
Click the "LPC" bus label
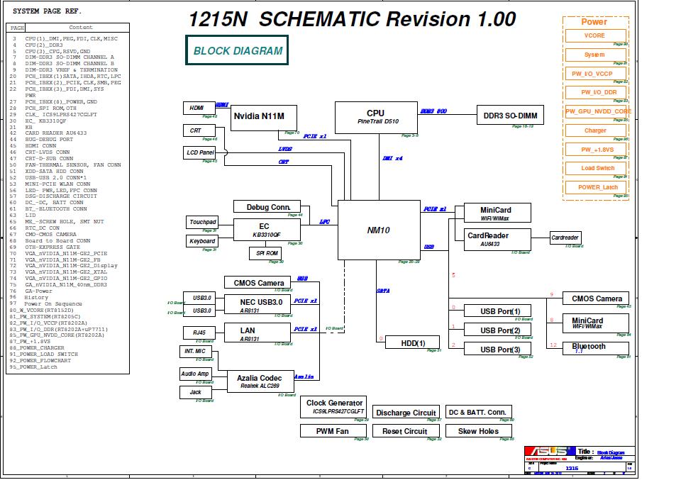[324, 222]
